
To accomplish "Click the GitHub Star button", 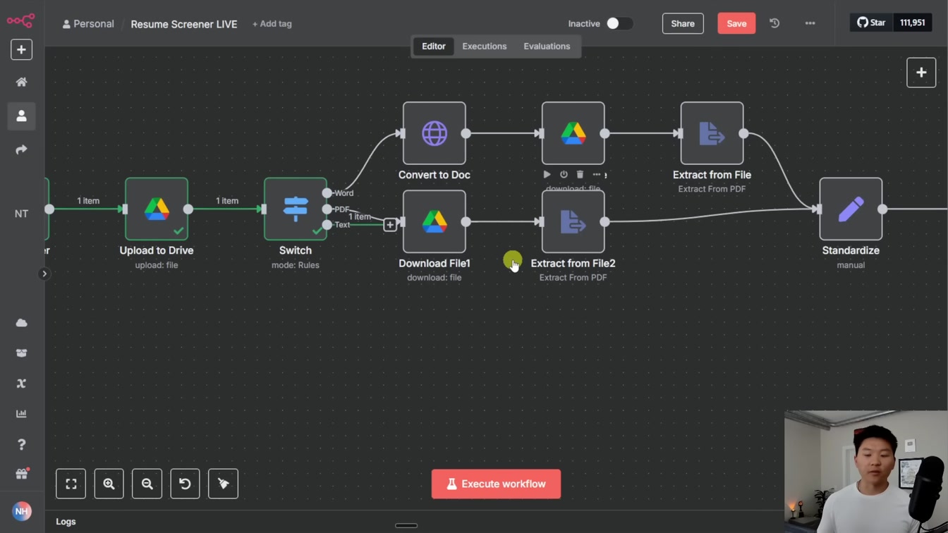I will coord(871,23).
